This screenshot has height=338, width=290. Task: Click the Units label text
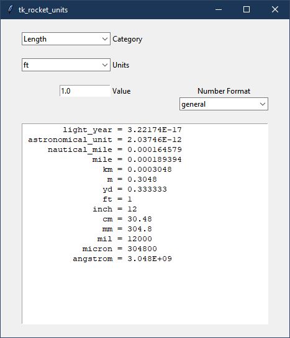pyautogui.click(x=121, y=65)
